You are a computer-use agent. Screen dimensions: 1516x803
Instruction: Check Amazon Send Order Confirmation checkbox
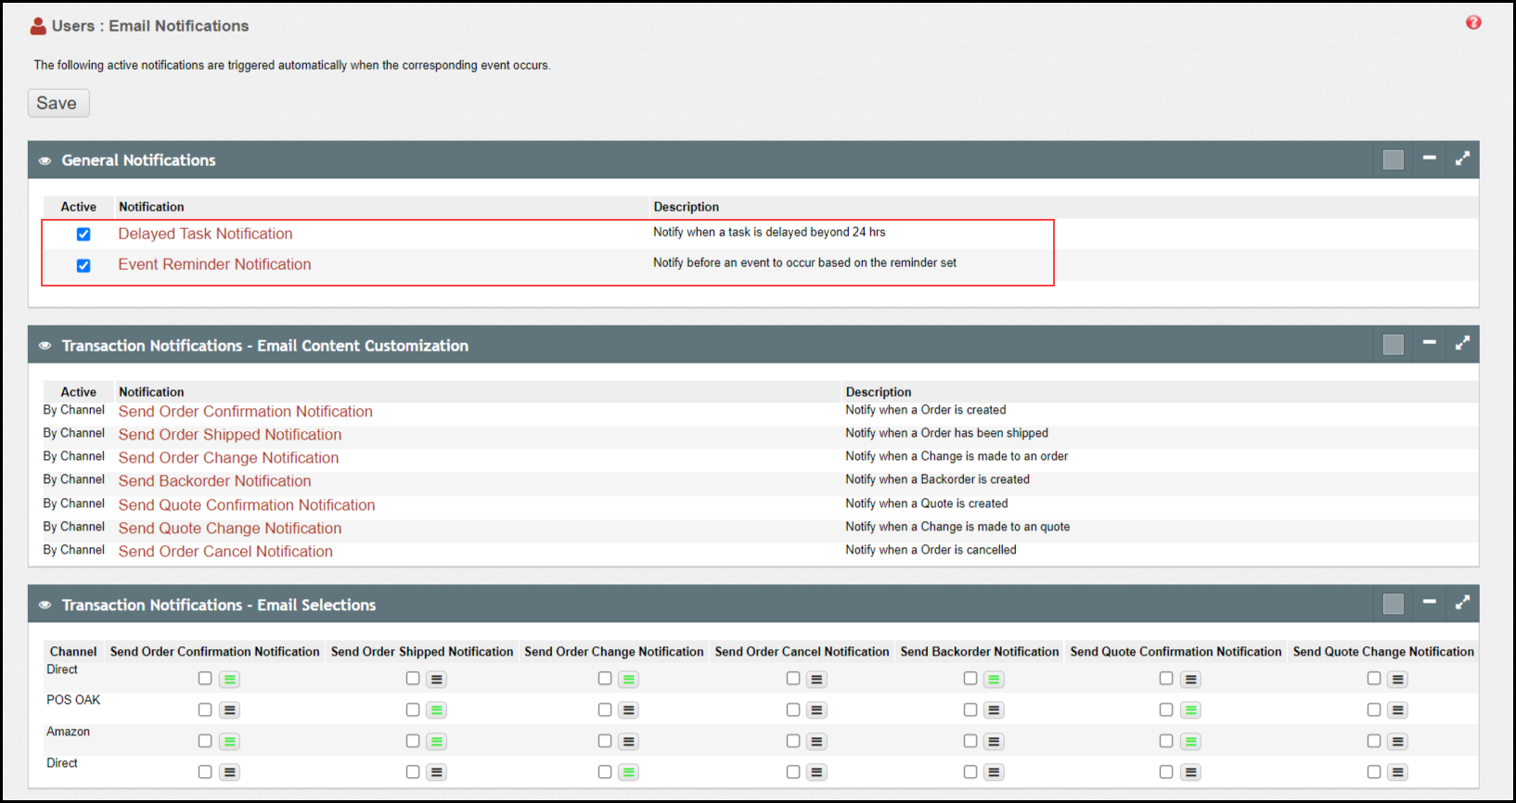pyautogui.click(x=205, y=741)
